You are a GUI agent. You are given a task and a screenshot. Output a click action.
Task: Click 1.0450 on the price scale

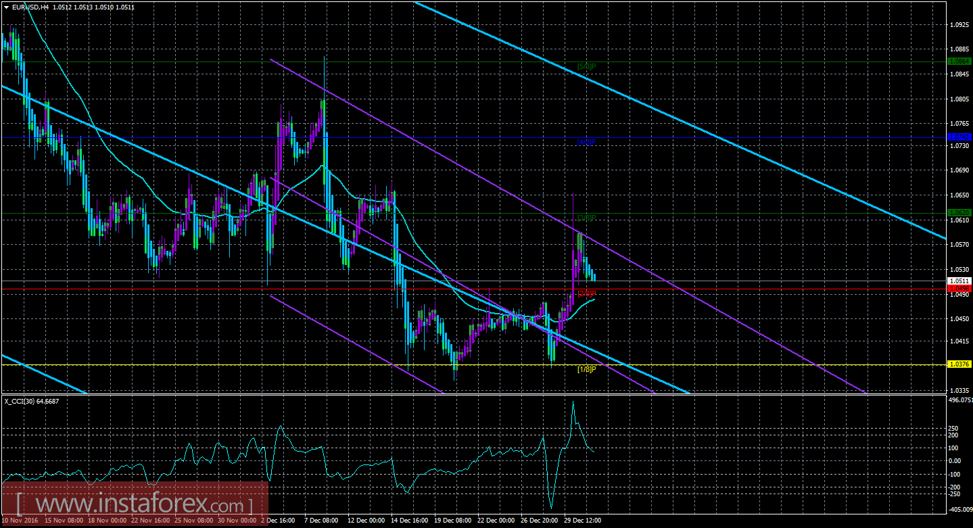pos(960,319)
